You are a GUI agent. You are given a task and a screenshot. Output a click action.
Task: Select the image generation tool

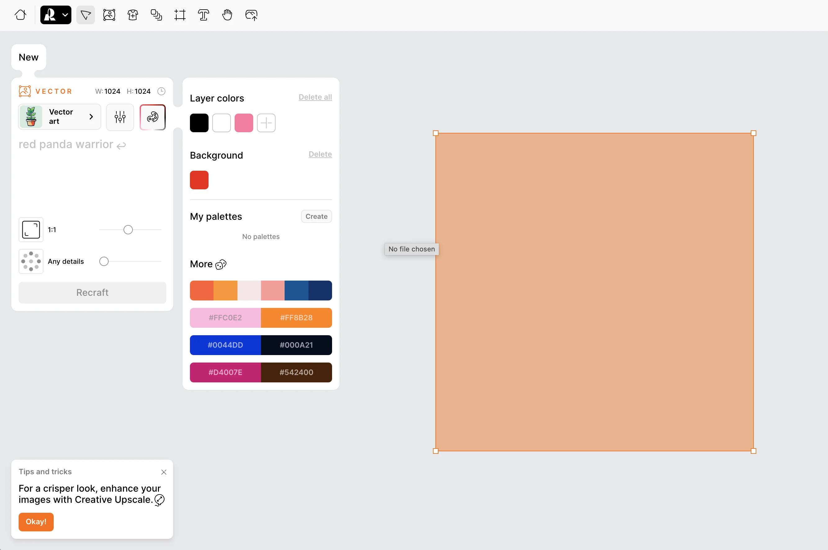pos(109,15)
